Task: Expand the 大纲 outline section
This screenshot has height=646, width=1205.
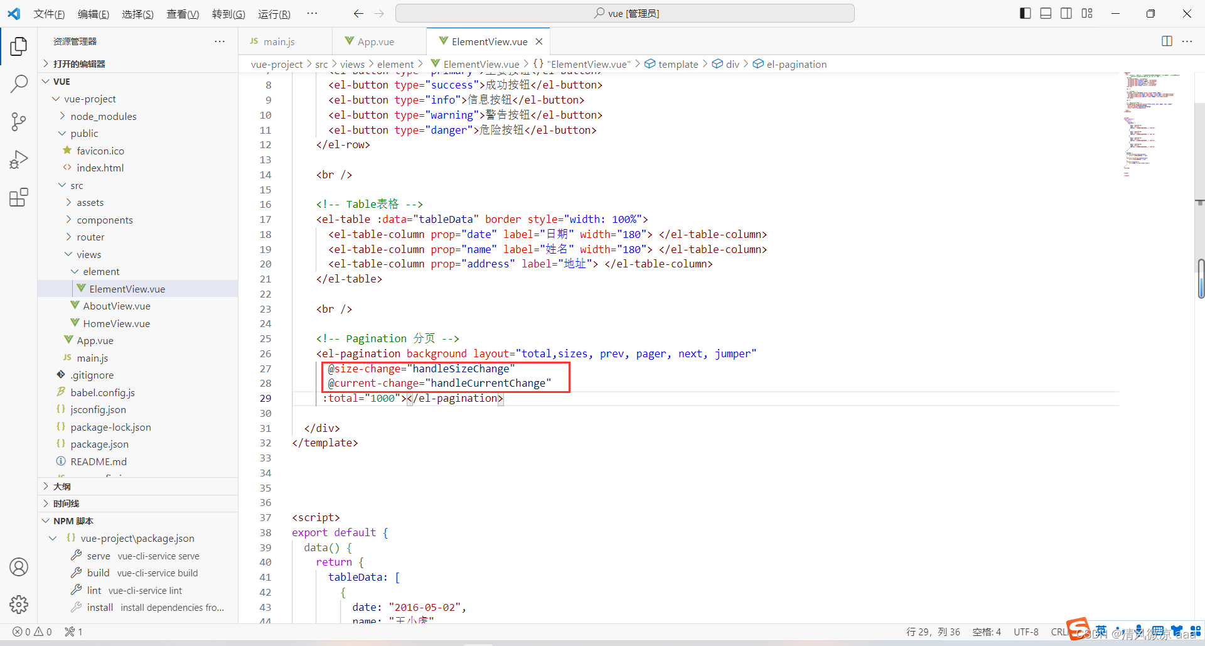Action: (138, 487)
